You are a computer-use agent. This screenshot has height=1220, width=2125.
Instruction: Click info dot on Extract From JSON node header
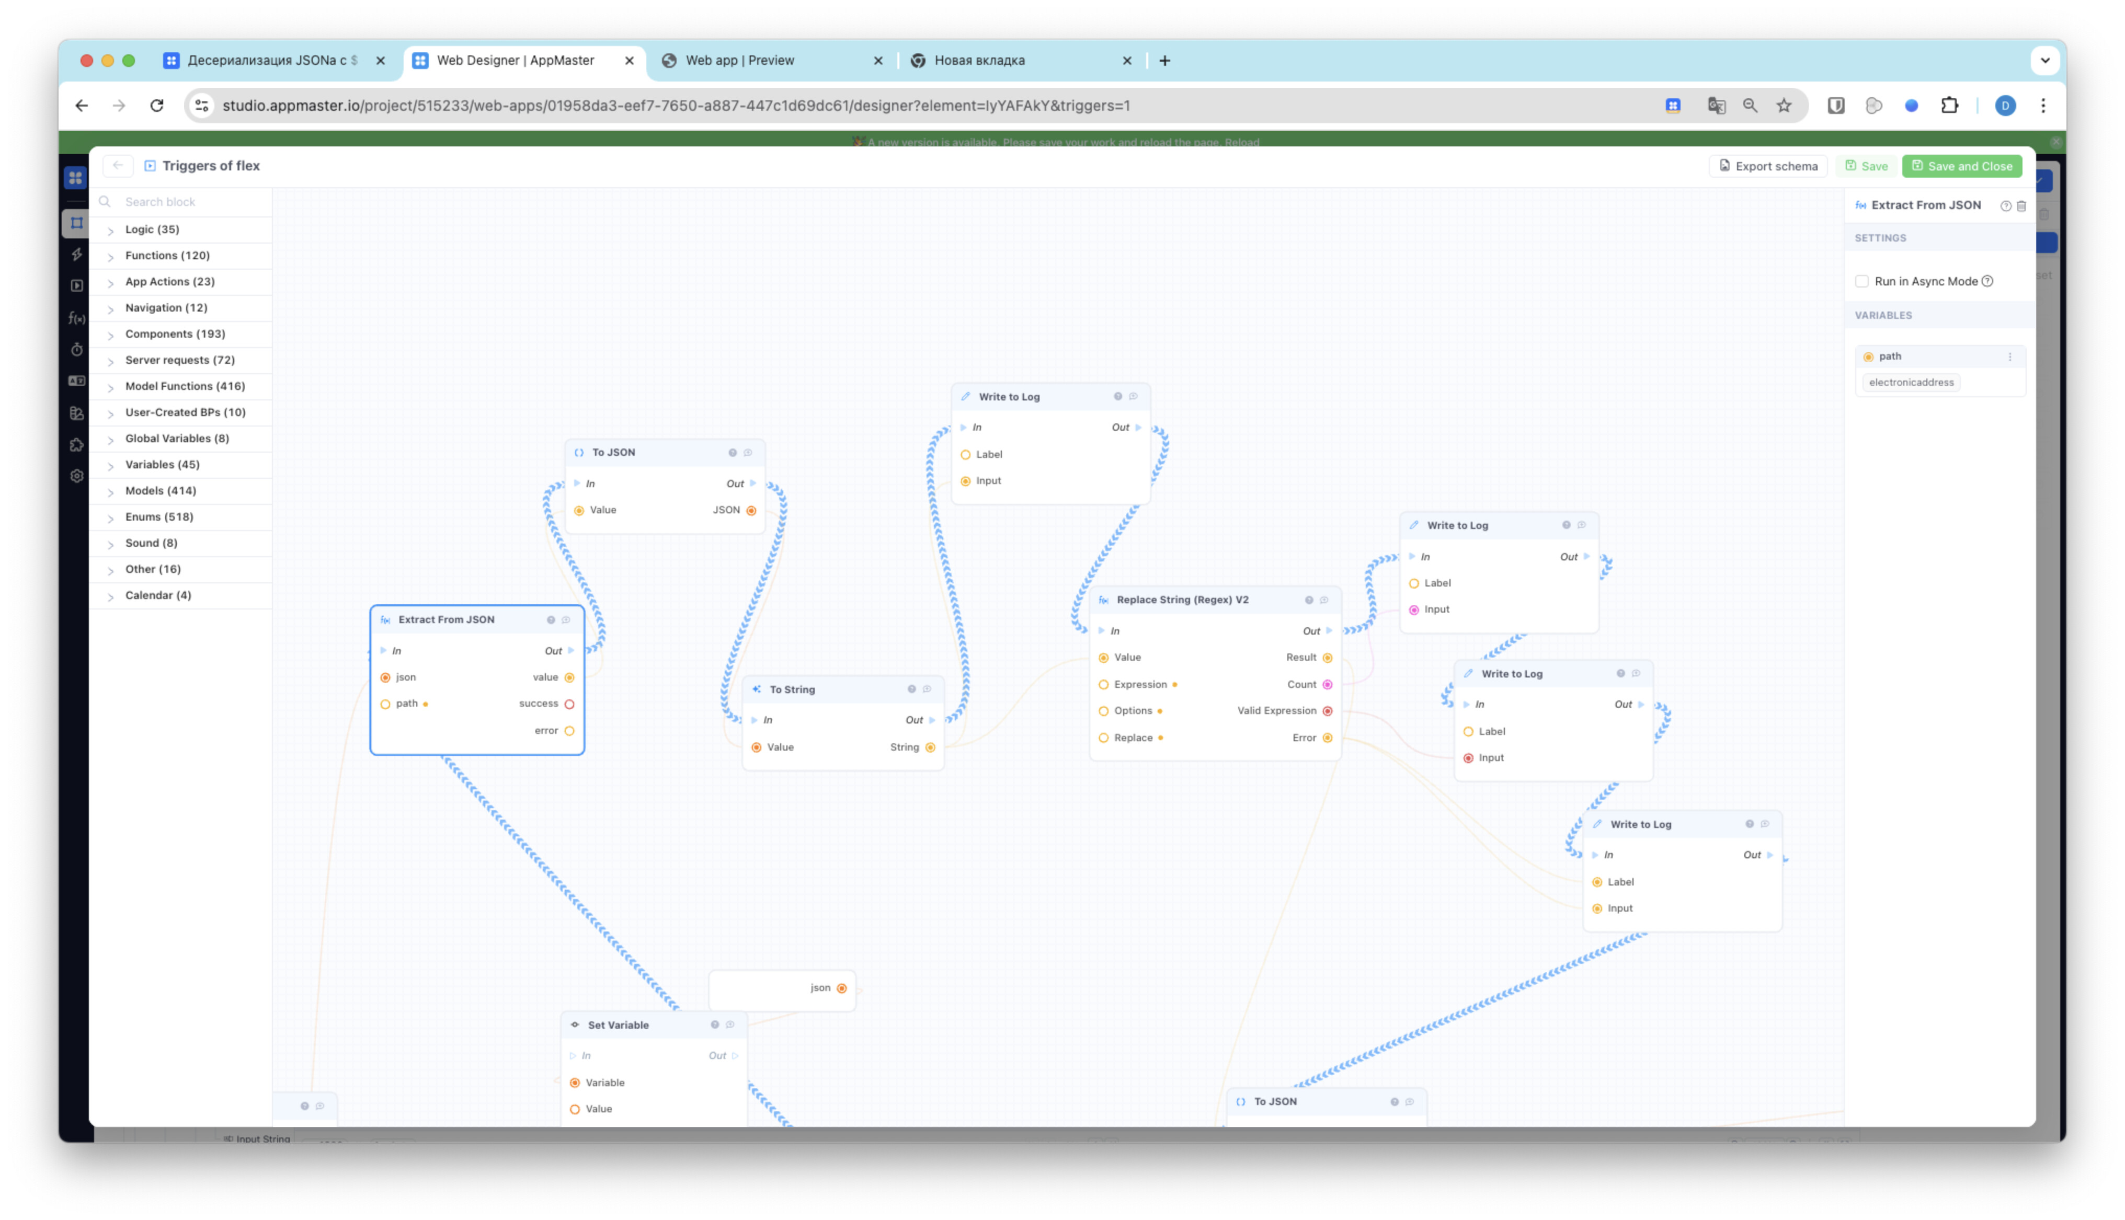pos(551,620)
